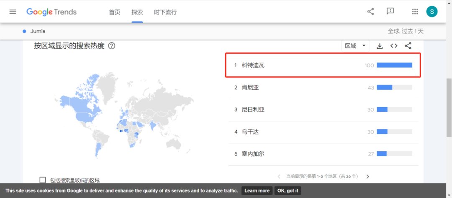
Task: Go to next page of regions
Action: click(x=367, y=176)
